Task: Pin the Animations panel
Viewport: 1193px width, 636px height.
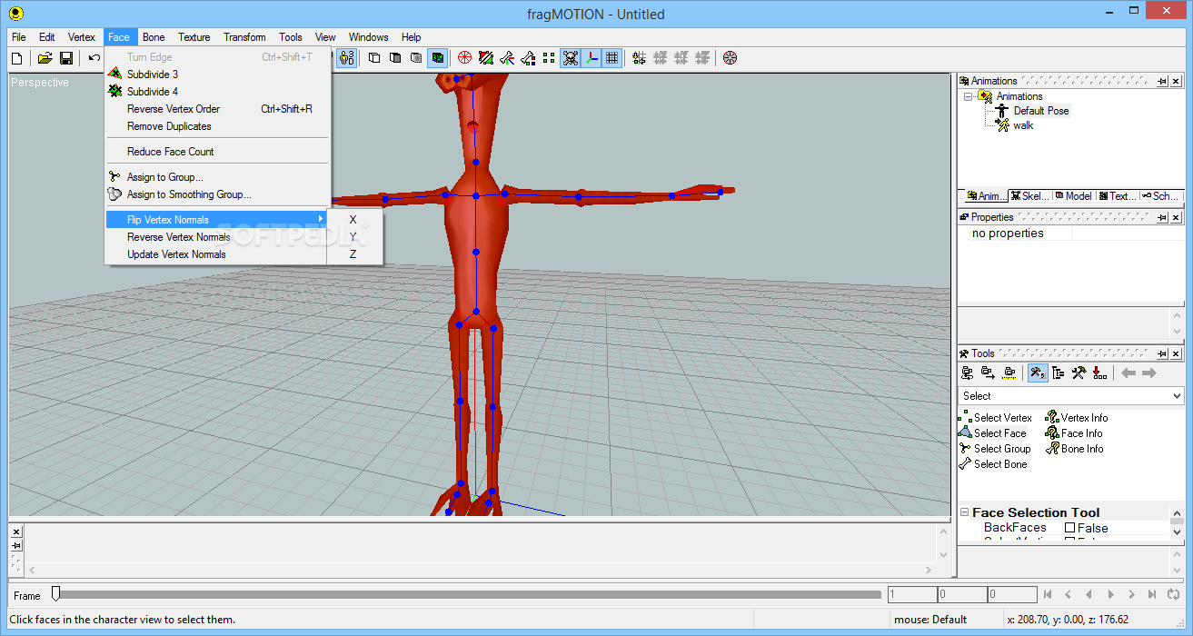Action: coord(1162,82)
